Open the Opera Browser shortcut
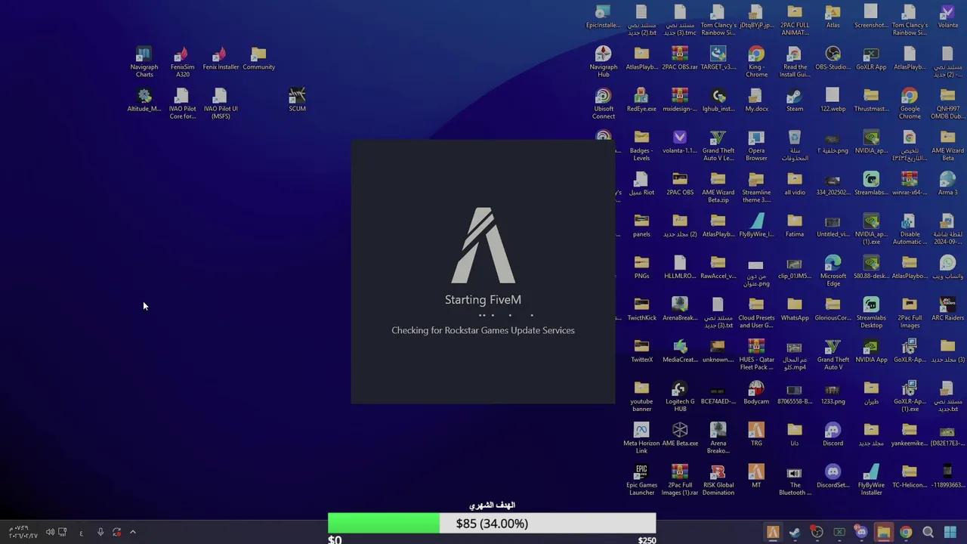Viewport: 967px width, 544px height. point(756,145)
